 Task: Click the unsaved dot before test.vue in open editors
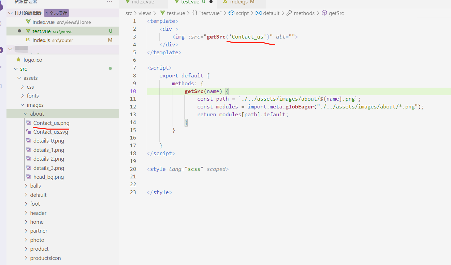(x=19, y=31)
